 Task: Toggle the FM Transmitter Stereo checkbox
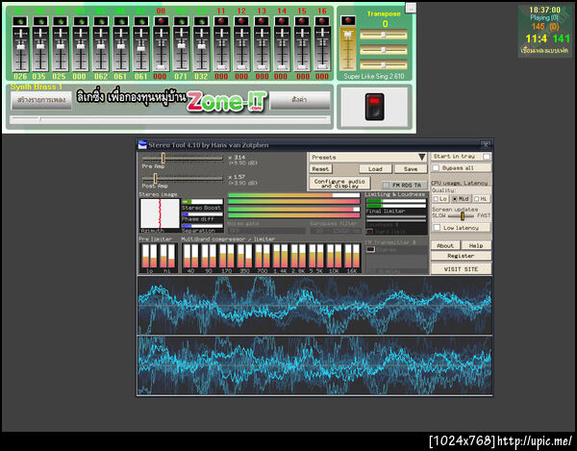coord(370,249)
